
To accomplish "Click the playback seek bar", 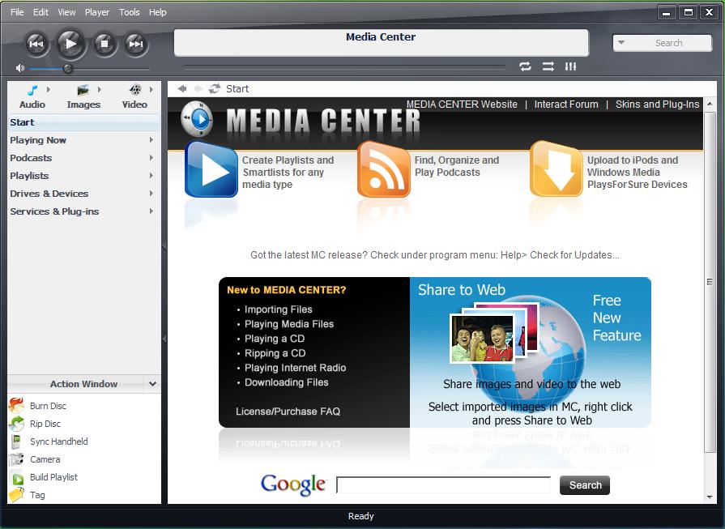I will coord(343,67).
